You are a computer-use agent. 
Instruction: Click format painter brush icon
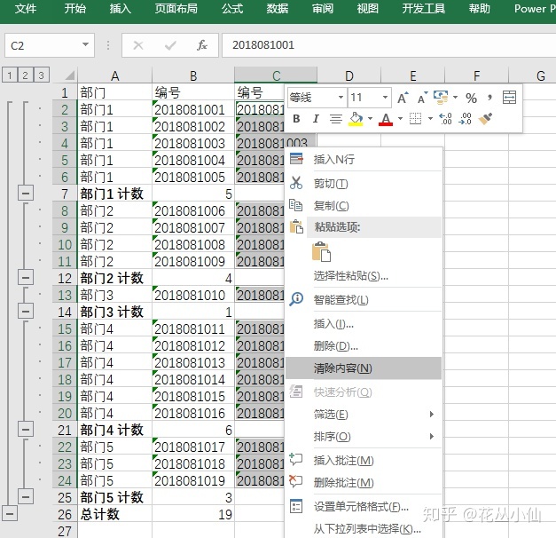485,119
